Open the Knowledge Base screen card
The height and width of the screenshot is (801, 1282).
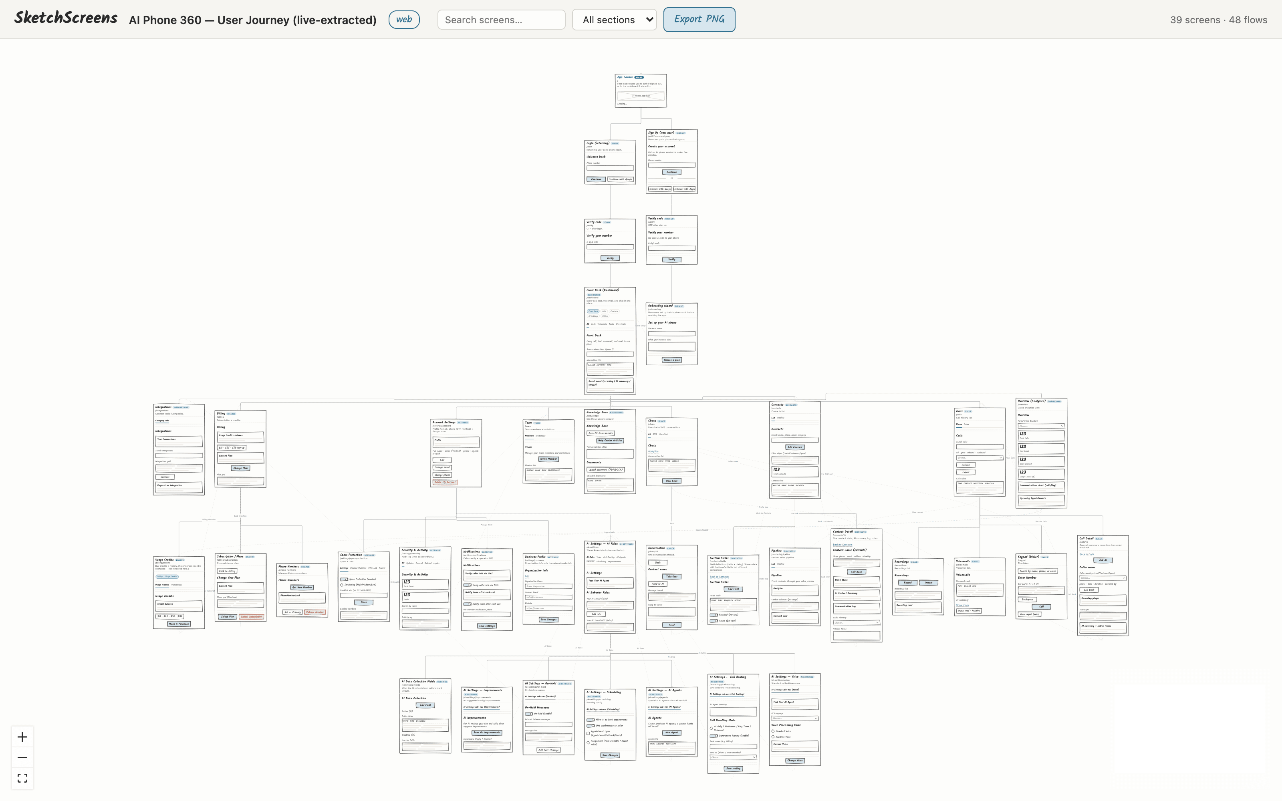click(x=610, y=452)
